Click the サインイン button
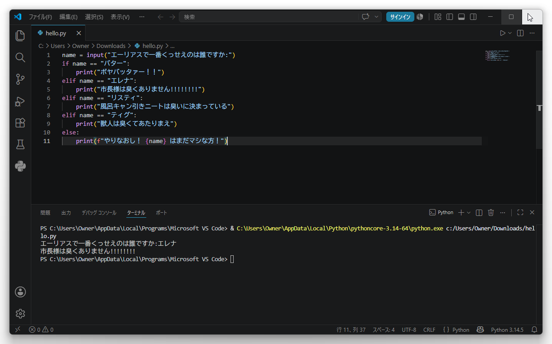This screenshot has height=344, width=552. 400,17
